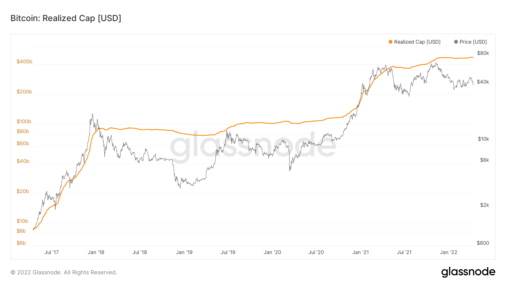Viewport: 506px width, 285px height.
Task: Select the Jan '18 x-axis label
Action: (x=96, y=252)
